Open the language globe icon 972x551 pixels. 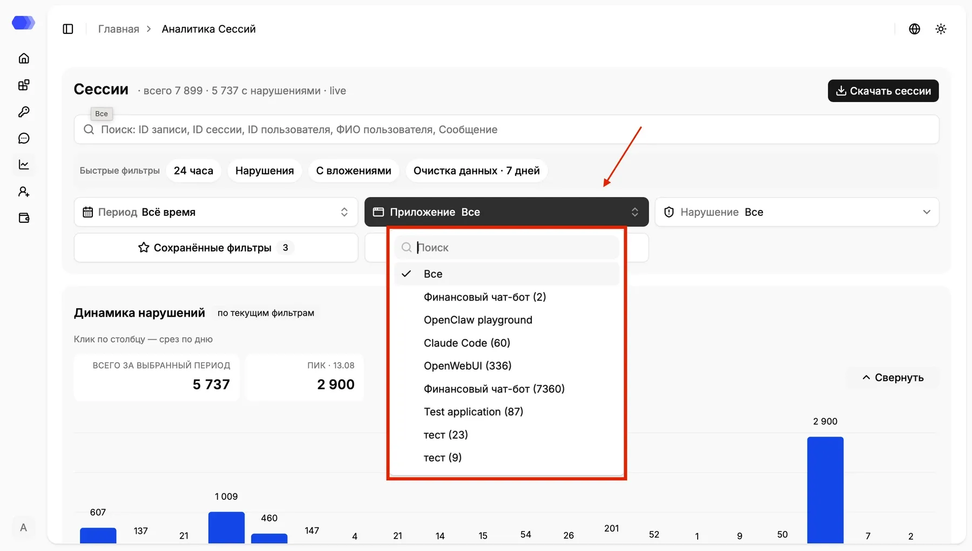[x=914, y=29]
